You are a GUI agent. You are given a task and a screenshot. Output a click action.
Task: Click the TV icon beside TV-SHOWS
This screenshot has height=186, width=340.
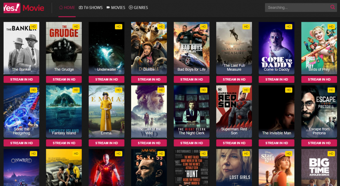click(81, 8)
